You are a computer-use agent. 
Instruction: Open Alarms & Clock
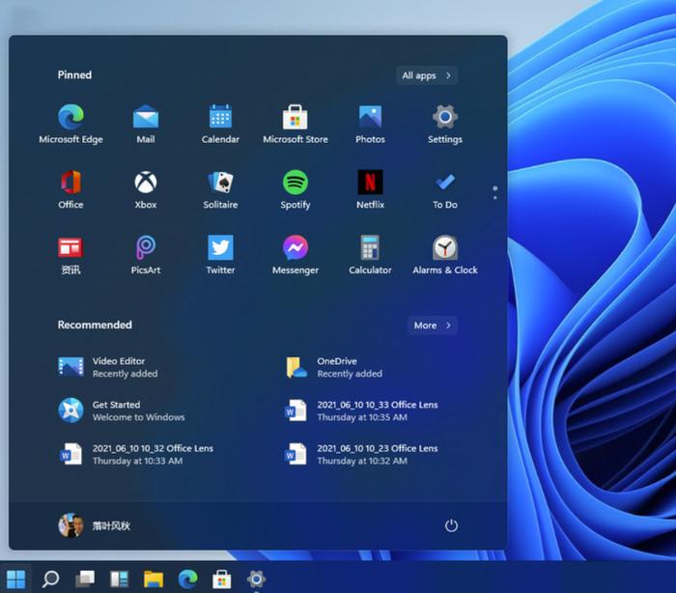445,255
